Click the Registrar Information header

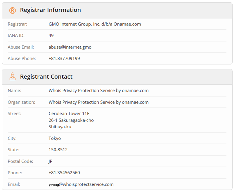pos(50,10)
